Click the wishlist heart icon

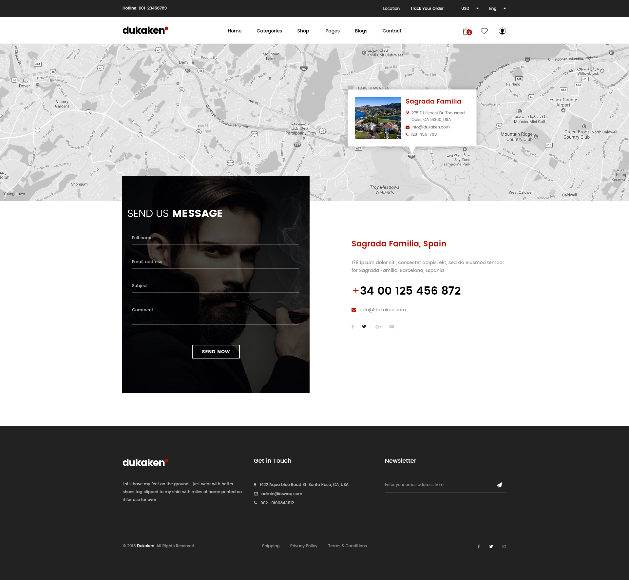coord(484,31)
